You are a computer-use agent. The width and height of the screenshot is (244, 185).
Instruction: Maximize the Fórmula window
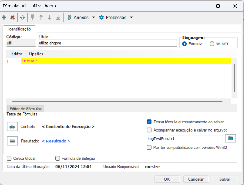click(x=218, y=6)
